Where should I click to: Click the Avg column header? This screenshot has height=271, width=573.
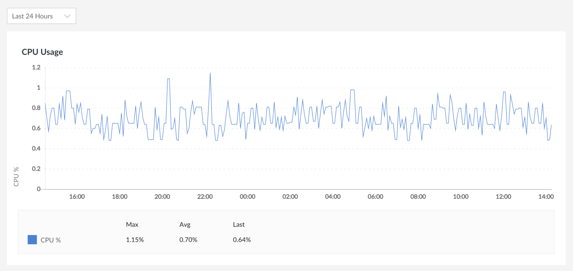coord(185,224)
